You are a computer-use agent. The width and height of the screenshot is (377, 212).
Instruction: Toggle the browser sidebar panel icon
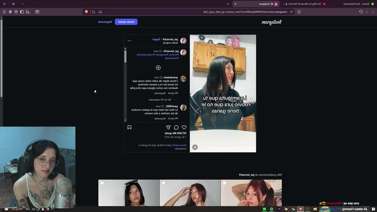[x=22, y=12]
